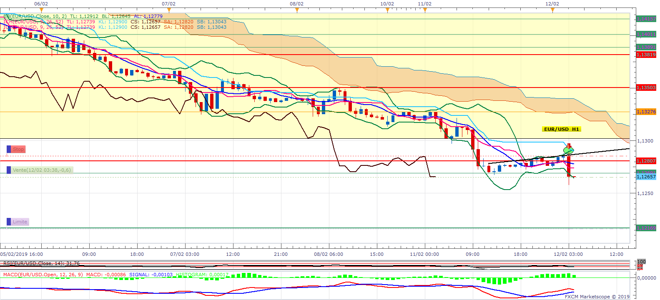Click the '08/02 06:00' time axis label

329,254
